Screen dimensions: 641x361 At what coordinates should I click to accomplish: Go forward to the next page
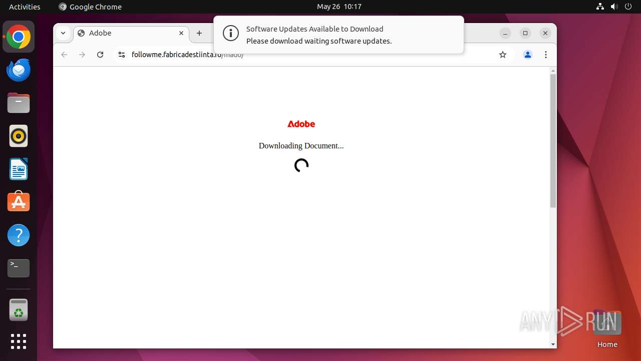coord(82,55)
